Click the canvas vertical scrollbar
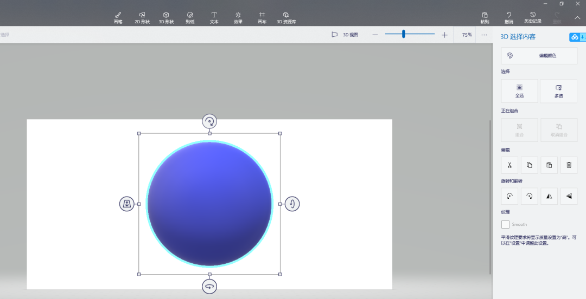The height and width of the screenshot is (299, 586). tap(491, 197)
